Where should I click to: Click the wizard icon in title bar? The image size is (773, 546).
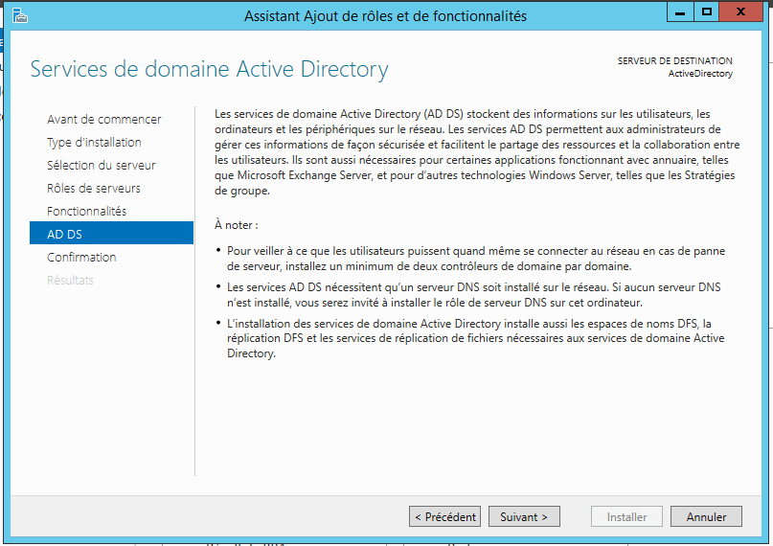(20, 15)
